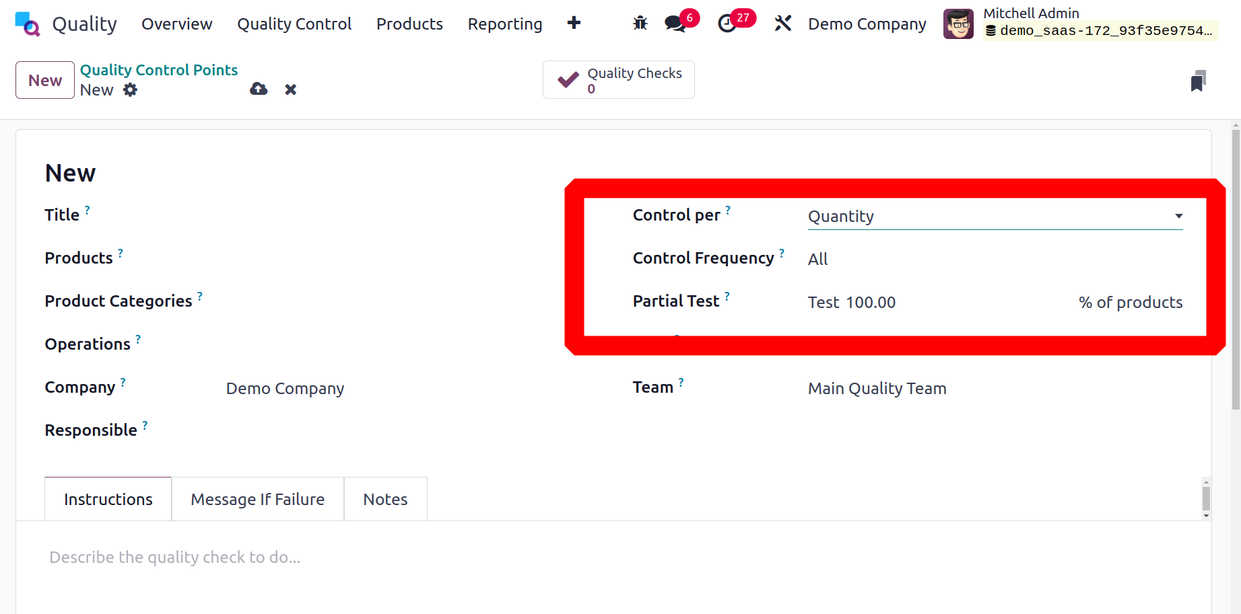The image size is (1241, 614).
Task: Discard changes with the X icon
Action: (x=290, y=89)
